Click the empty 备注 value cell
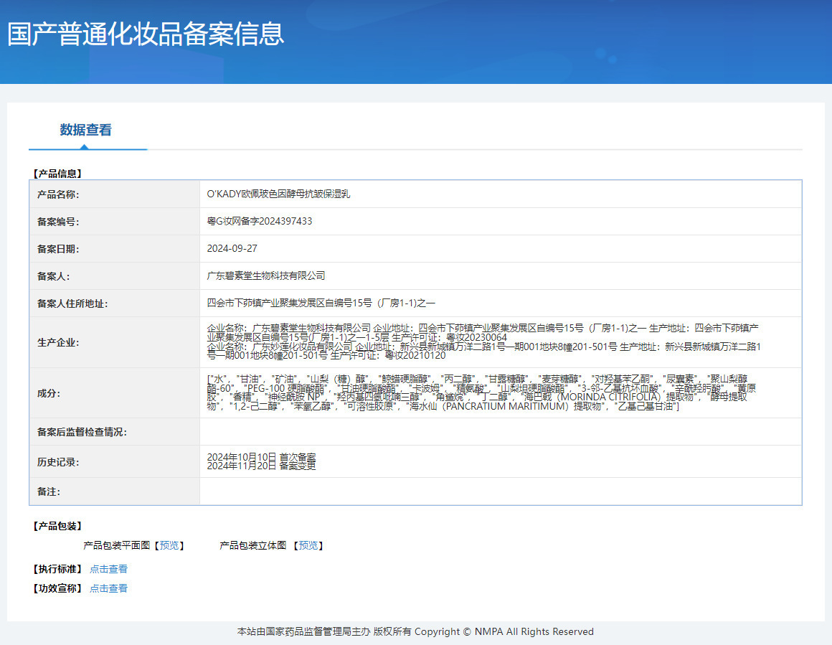832x645 pixels. point(500,491)
